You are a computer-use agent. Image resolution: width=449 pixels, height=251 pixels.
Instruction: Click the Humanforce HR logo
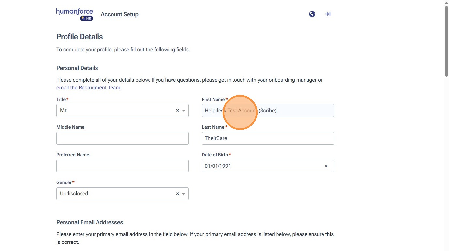(75, 14)
